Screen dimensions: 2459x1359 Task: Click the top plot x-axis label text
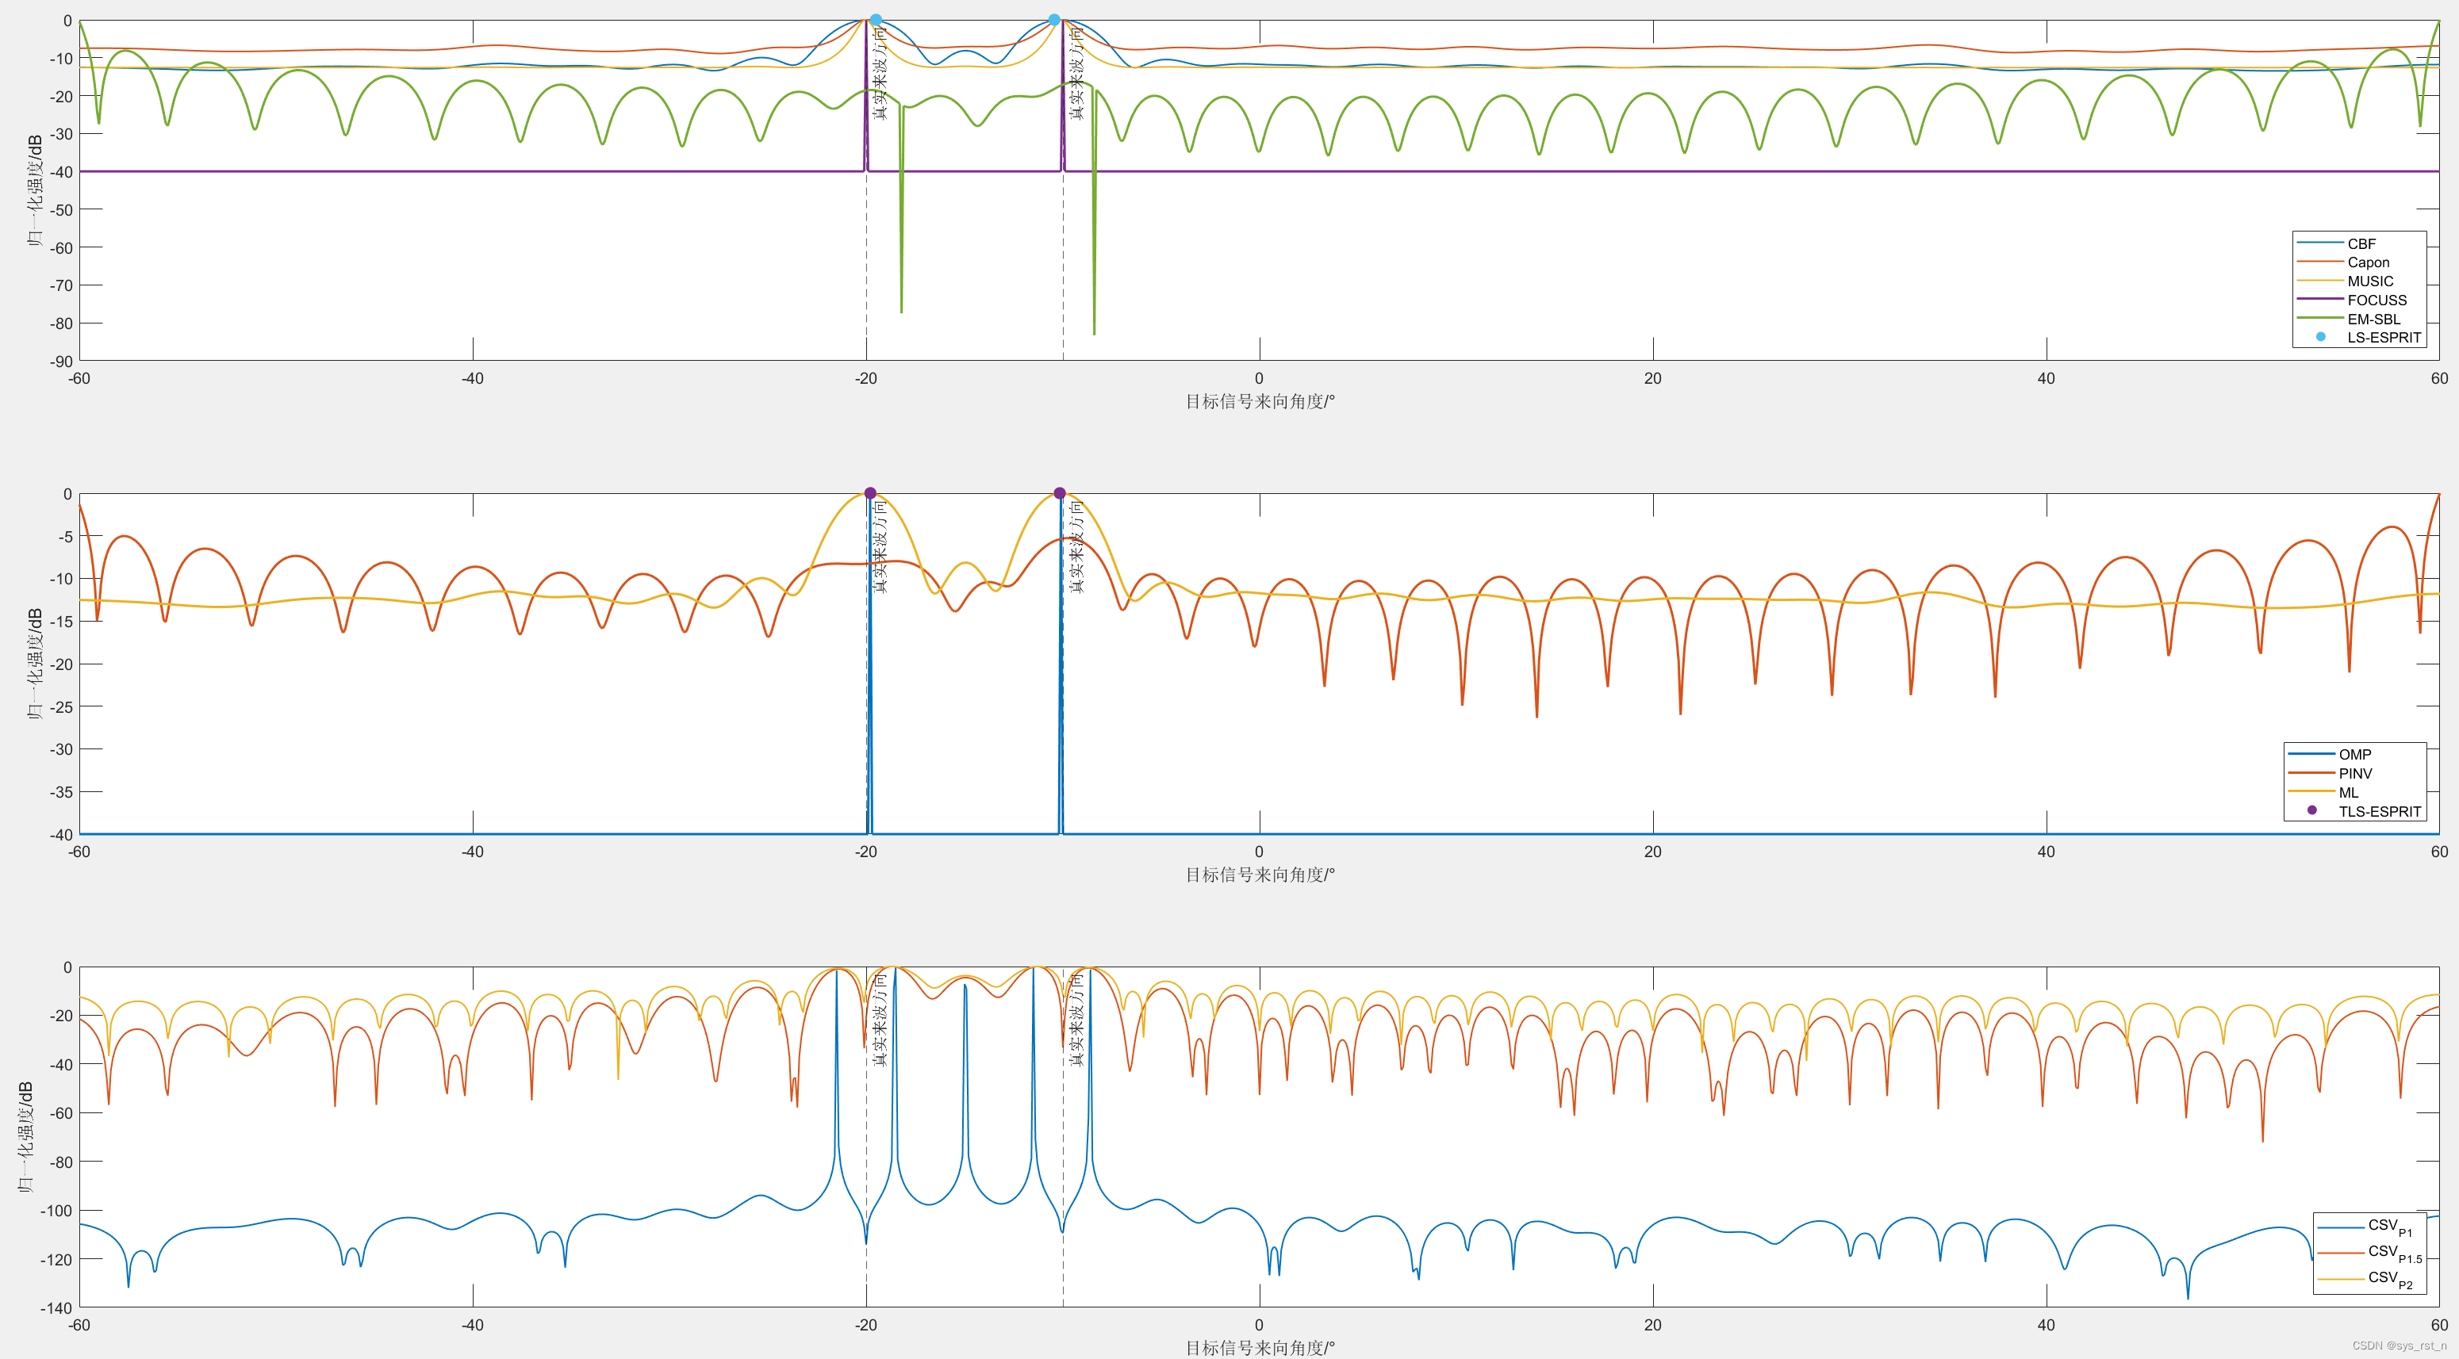[1260, 402]
